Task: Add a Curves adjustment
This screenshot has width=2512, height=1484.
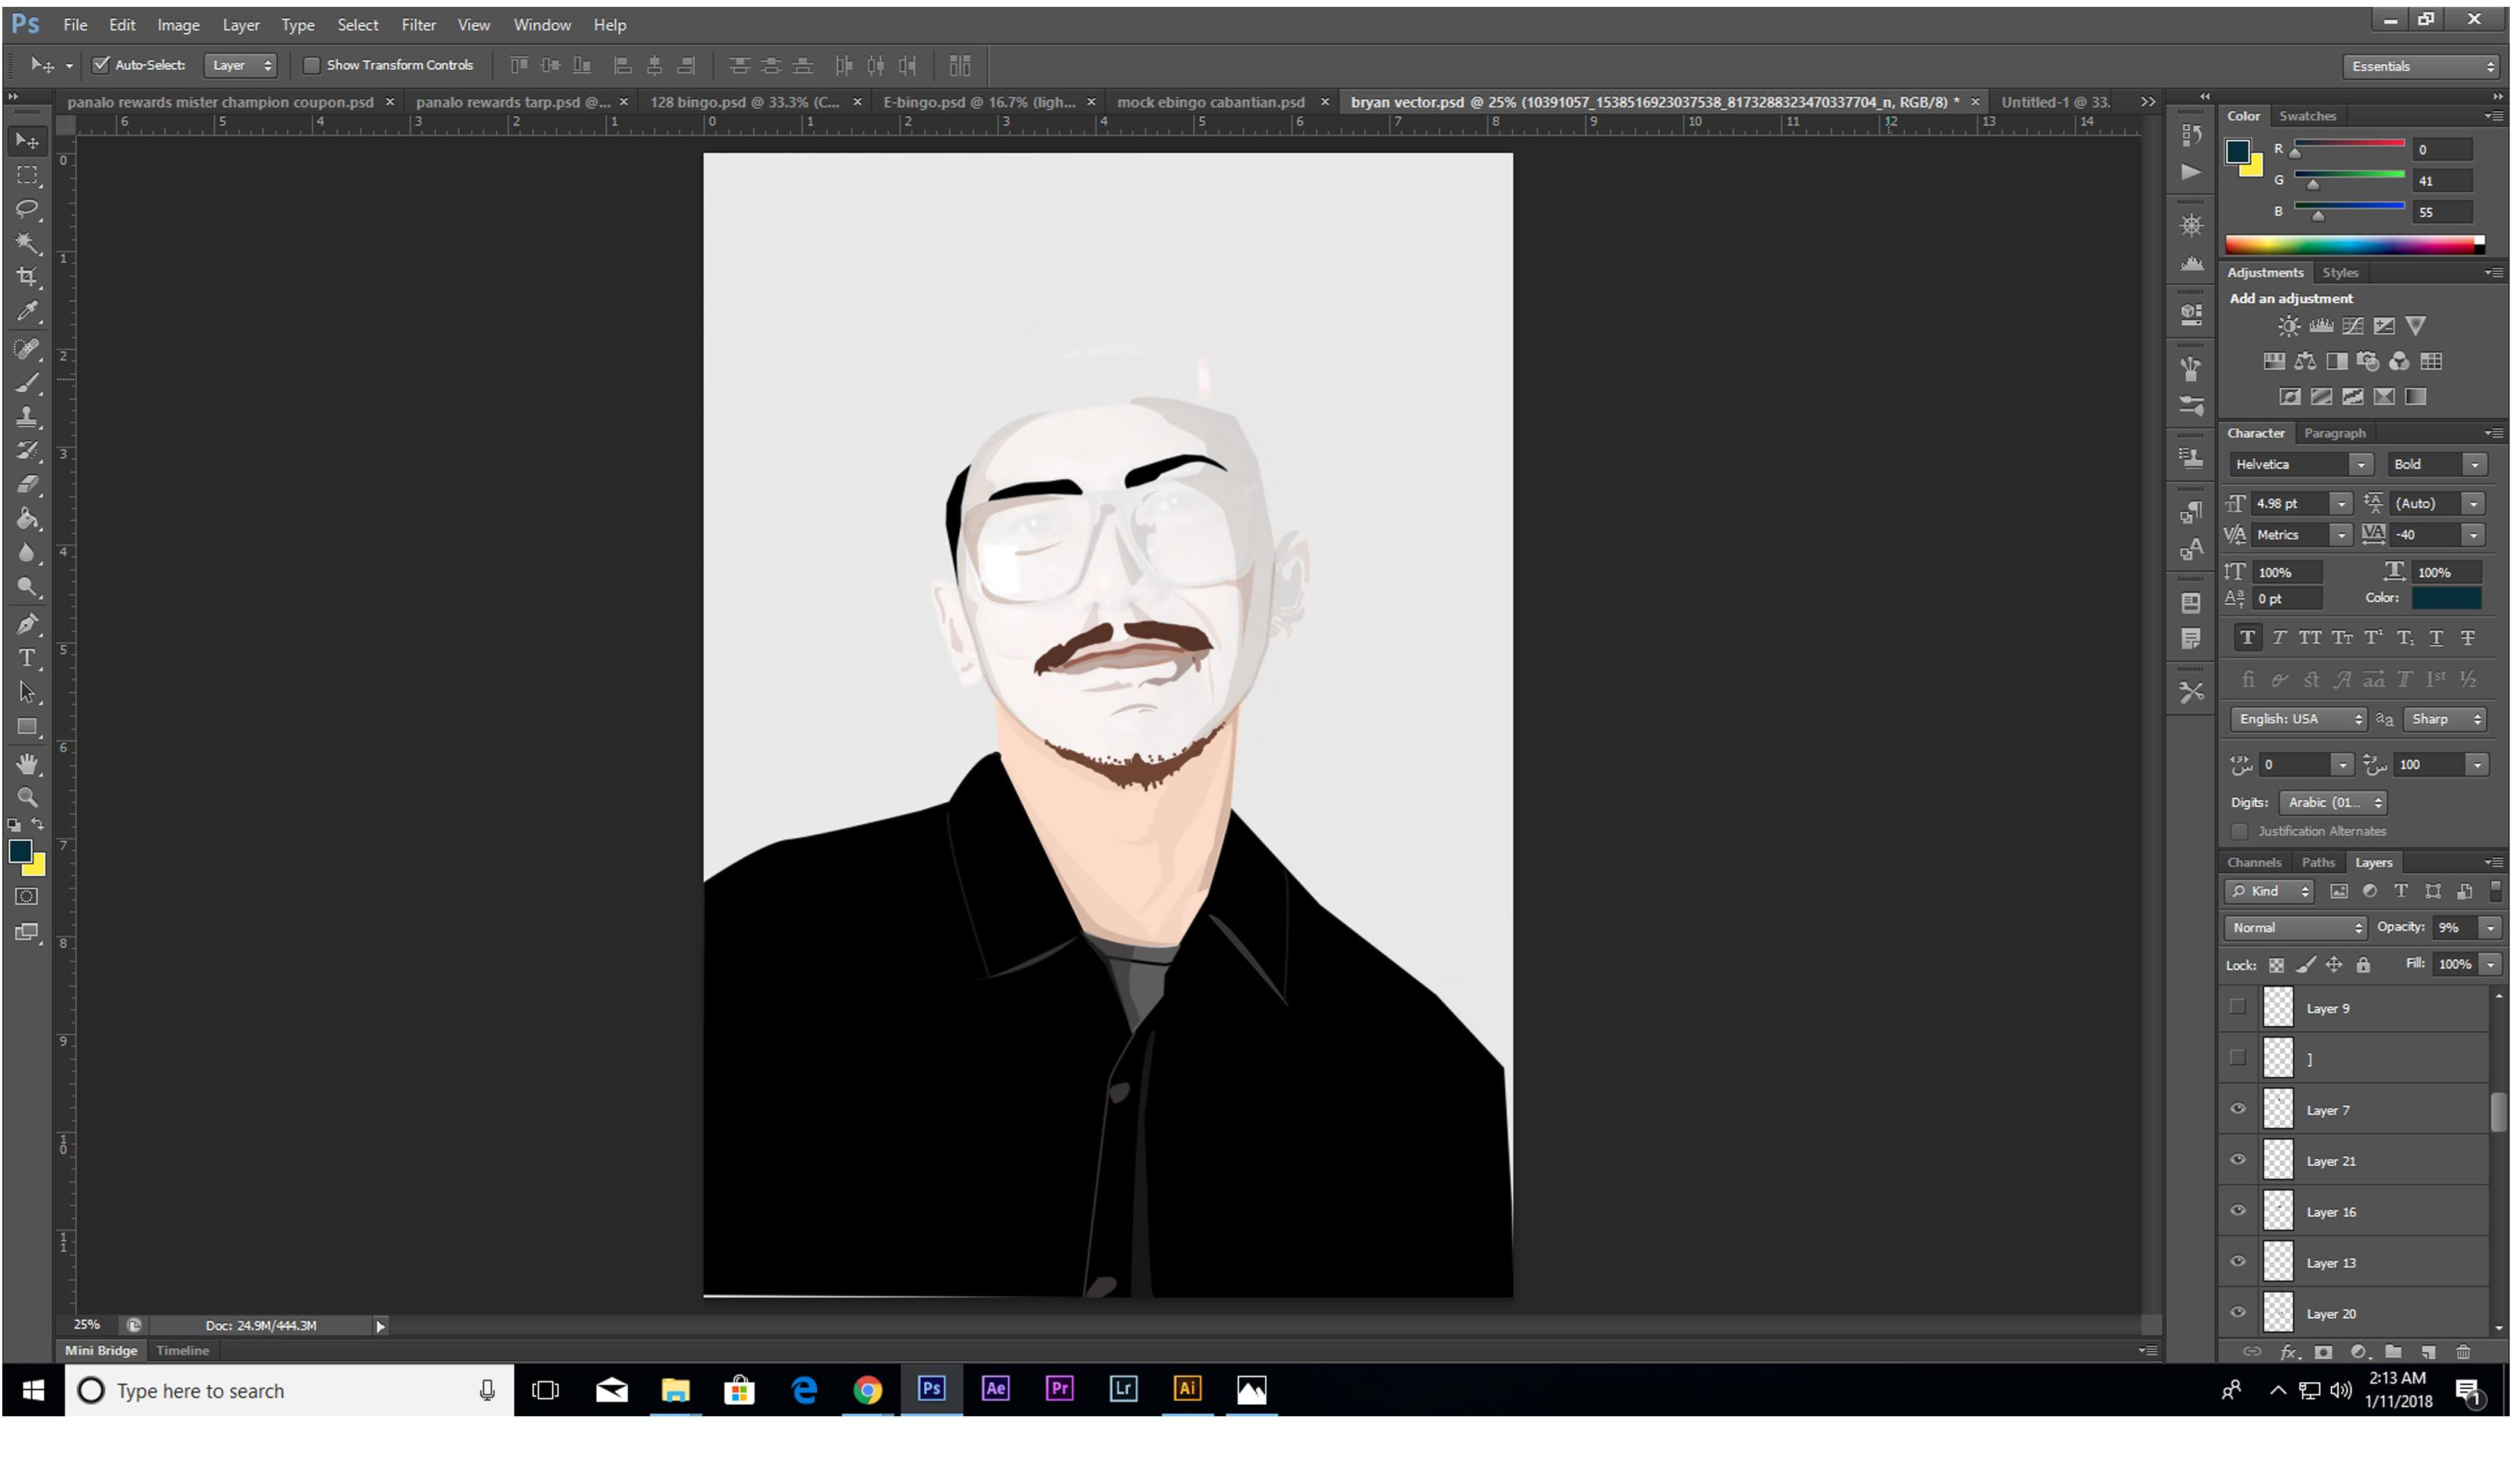Action: click(2353, 326)
